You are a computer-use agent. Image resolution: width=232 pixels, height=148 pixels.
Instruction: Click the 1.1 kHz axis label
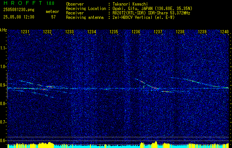(3, 48)
